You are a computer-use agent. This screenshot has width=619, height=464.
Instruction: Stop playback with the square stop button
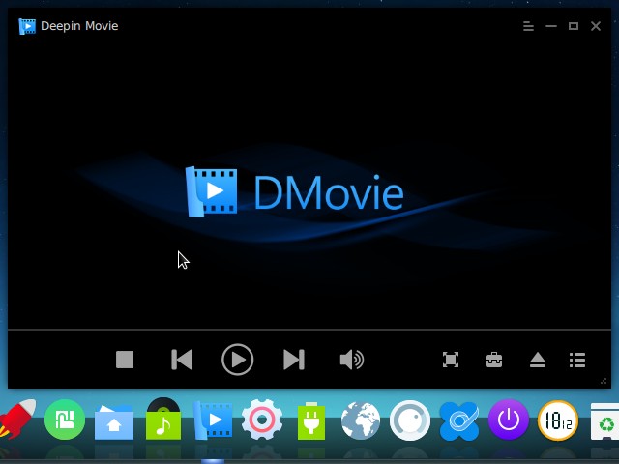pos(125,360)
